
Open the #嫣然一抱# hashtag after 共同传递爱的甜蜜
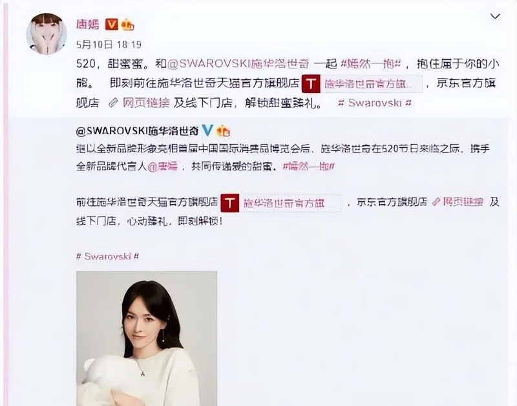pos(309,167)
